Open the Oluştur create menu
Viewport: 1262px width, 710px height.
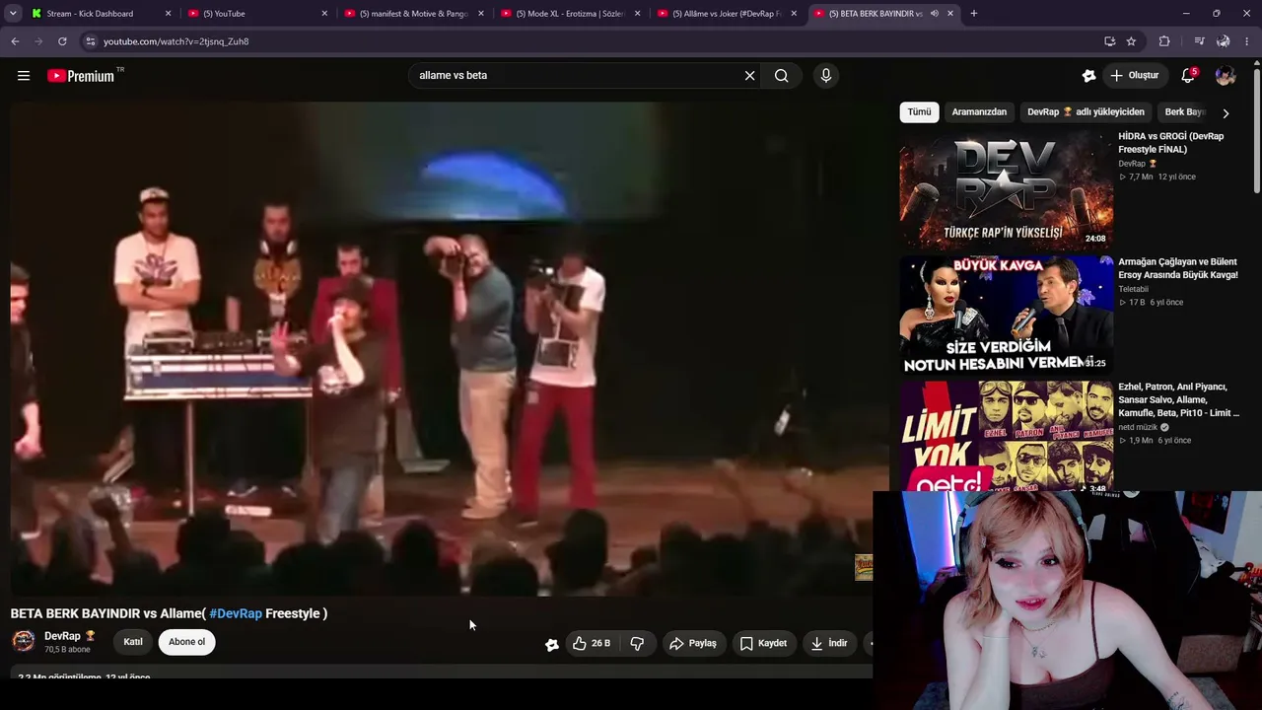coord(1134,76)
